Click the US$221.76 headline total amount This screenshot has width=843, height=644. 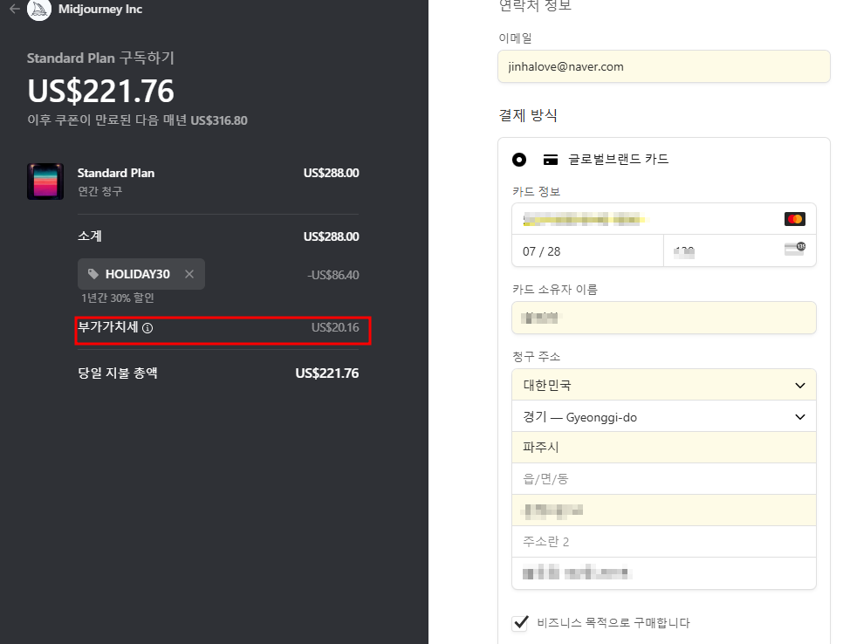click(x=100, y=91)
